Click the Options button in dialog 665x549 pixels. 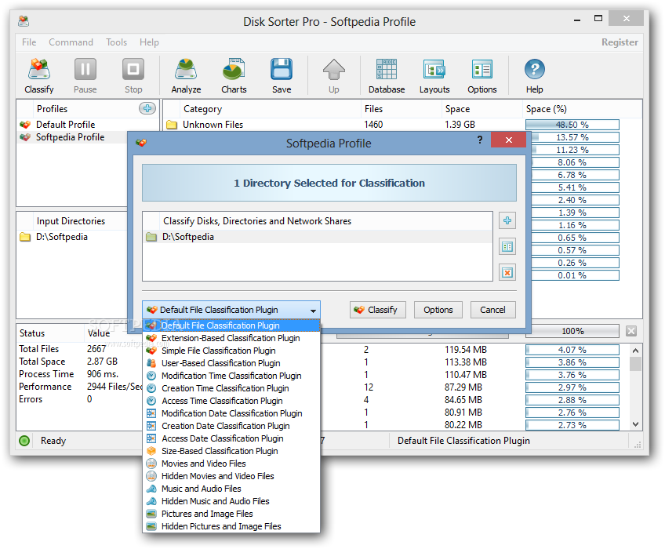tap(438, 310)
